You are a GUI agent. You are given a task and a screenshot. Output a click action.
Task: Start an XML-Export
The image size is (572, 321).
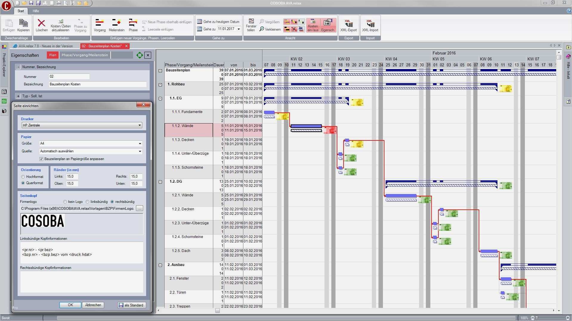click(348, 25)
